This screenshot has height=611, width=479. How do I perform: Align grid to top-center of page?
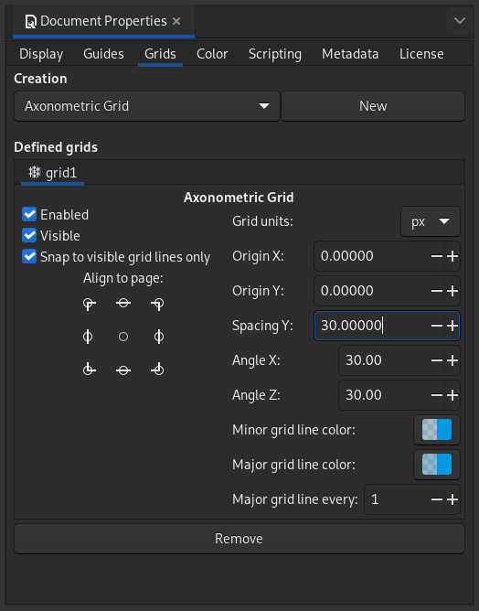[123, 303]
